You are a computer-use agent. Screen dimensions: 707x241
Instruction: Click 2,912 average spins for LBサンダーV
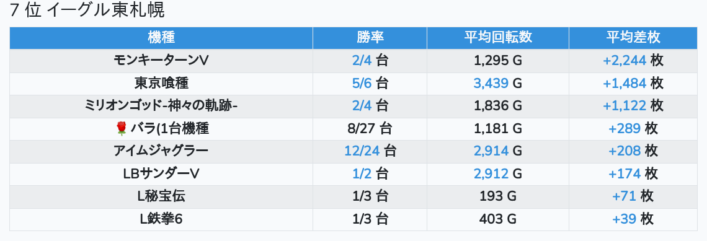click(491, 174)
